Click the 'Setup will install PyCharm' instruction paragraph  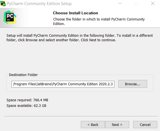pyautogui.click(x=80, y=38)
